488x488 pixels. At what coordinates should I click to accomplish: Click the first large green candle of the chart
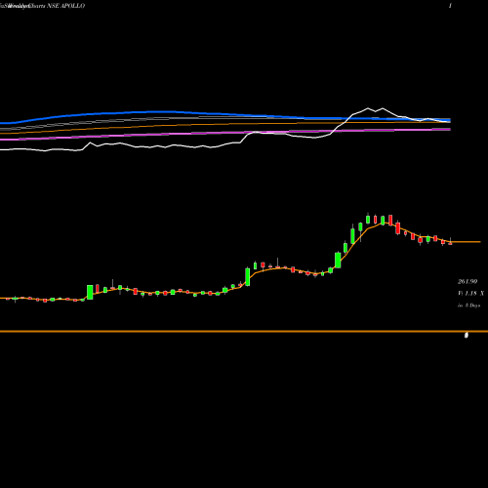(90, 292)
